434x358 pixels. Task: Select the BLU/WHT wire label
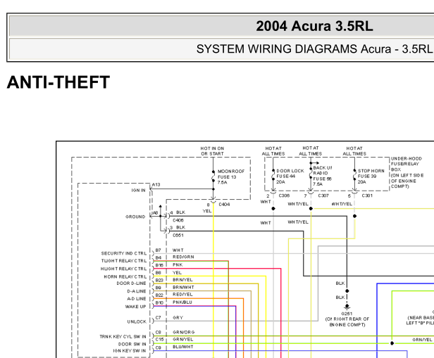point(183,347)
